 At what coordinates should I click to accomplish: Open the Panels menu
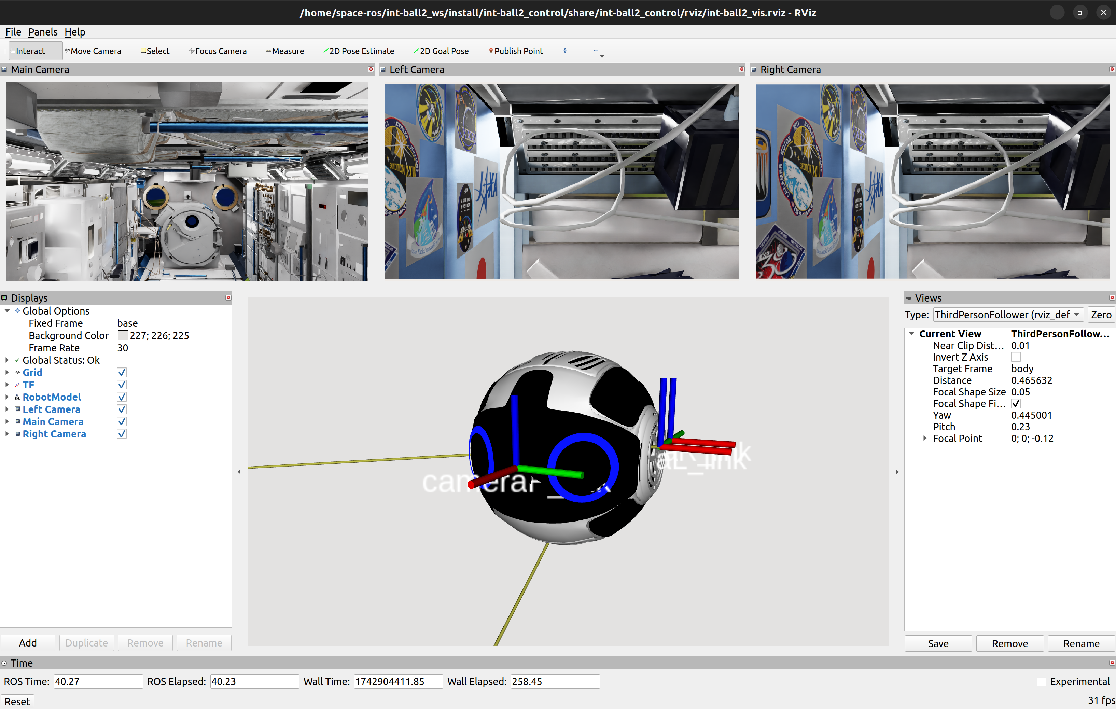(x=43, y=32)
